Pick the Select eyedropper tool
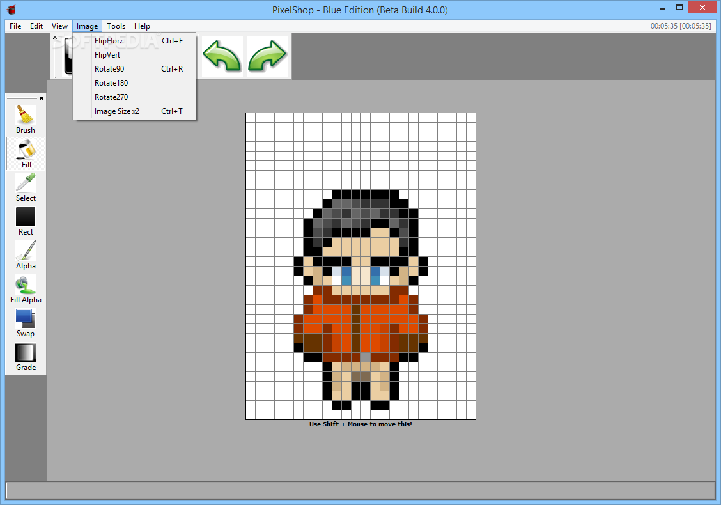This screenshot has width=721, height=505. 26,188
